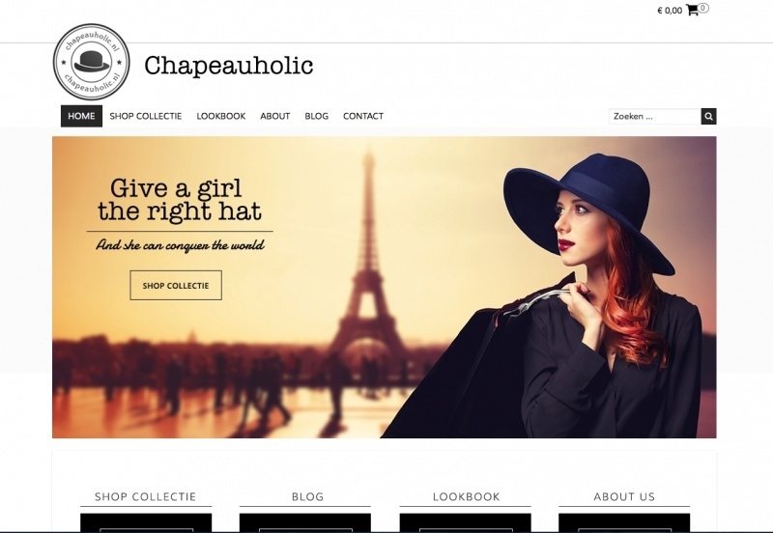This screenshot has height=533, width=773.
Task: Click the Zoeken search field
Action: click(x=655, y=117)
